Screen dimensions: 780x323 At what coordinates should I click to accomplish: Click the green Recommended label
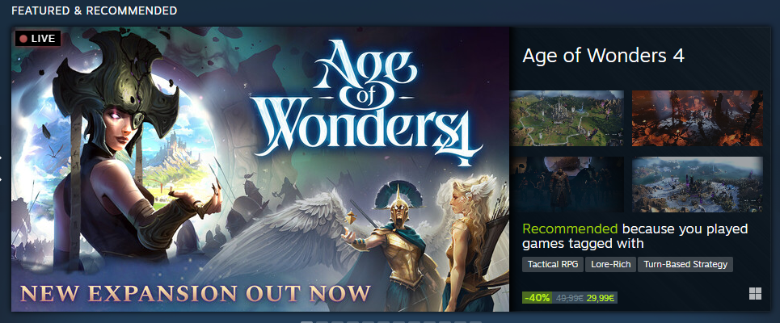(570, 229)
